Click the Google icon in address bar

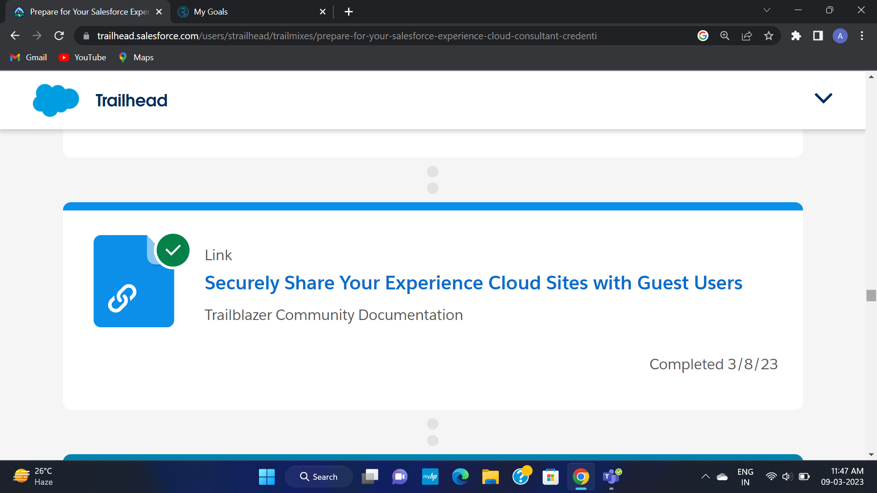703,36
